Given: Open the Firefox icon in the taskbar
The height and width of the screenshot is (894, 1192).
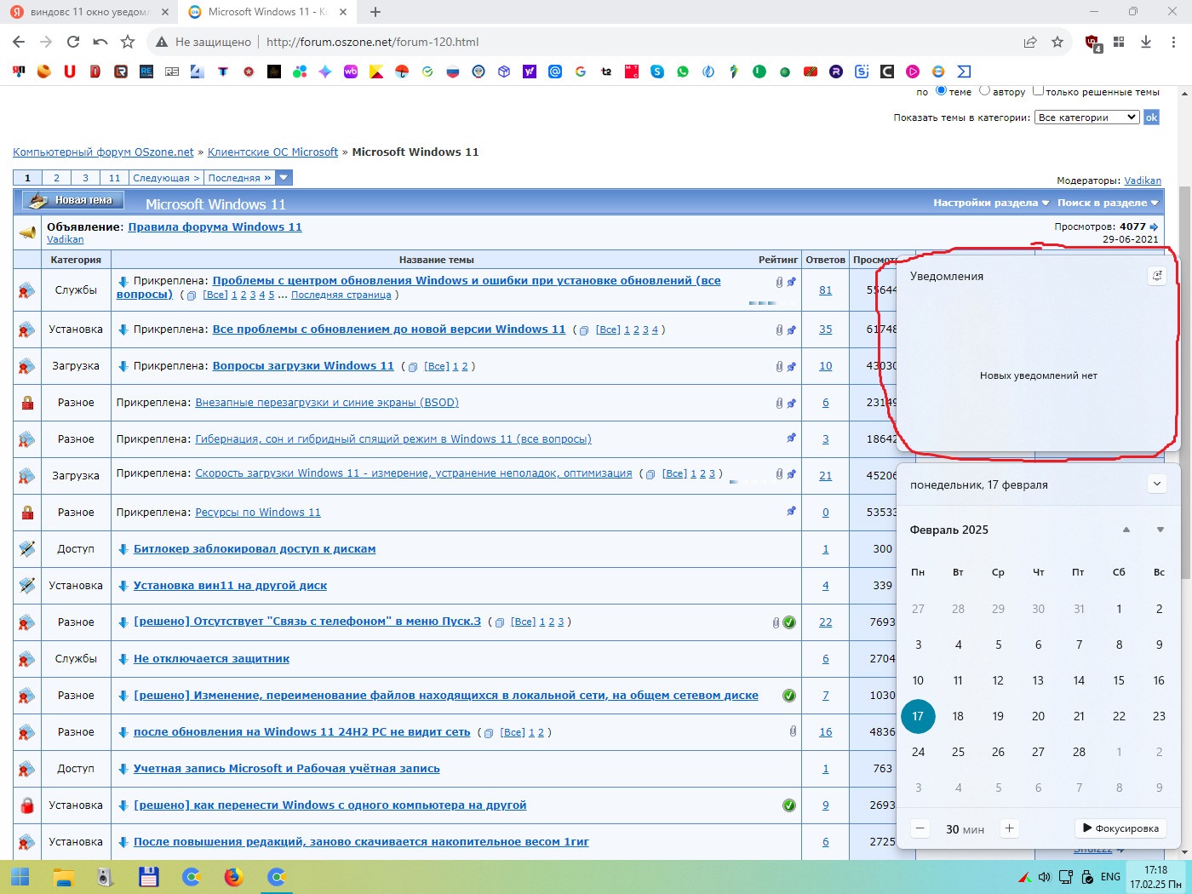Looking at the screenshot, I should pyautogui.click(x=233, y=876).
